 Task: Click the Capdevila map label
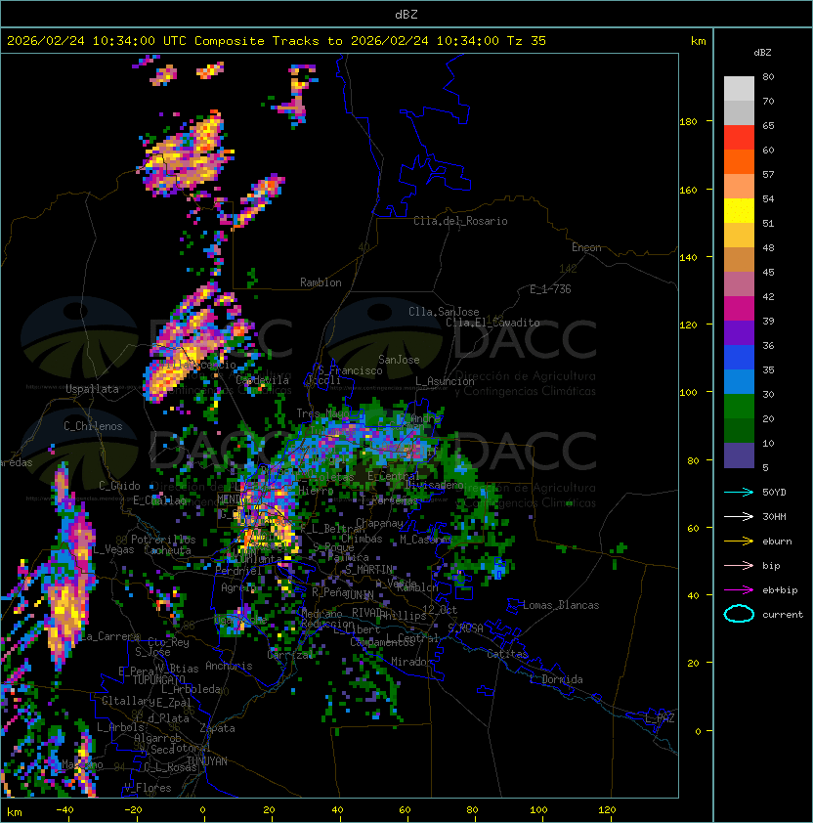(263, 380)
